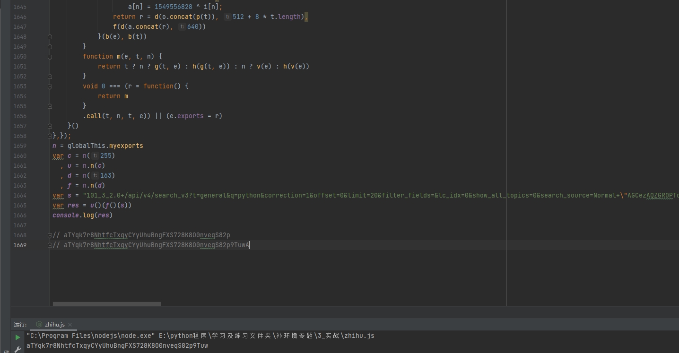679x353 pixels.
Task: Toggle fold marker at line 1655
Action: pos(50,106)
